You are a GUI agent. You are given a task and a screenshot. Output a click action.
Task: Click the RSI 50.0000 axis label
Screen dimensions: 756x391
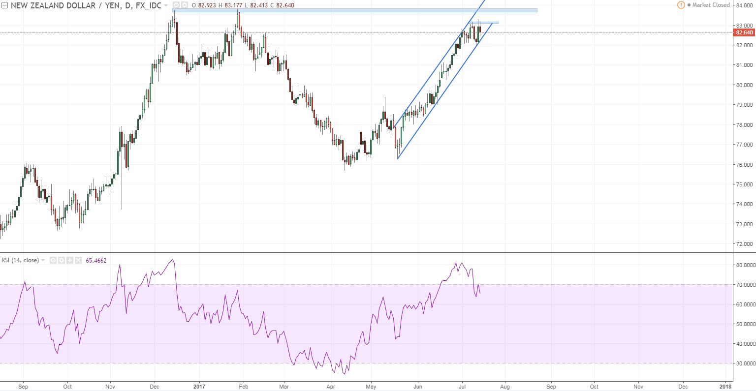[746, 324]
